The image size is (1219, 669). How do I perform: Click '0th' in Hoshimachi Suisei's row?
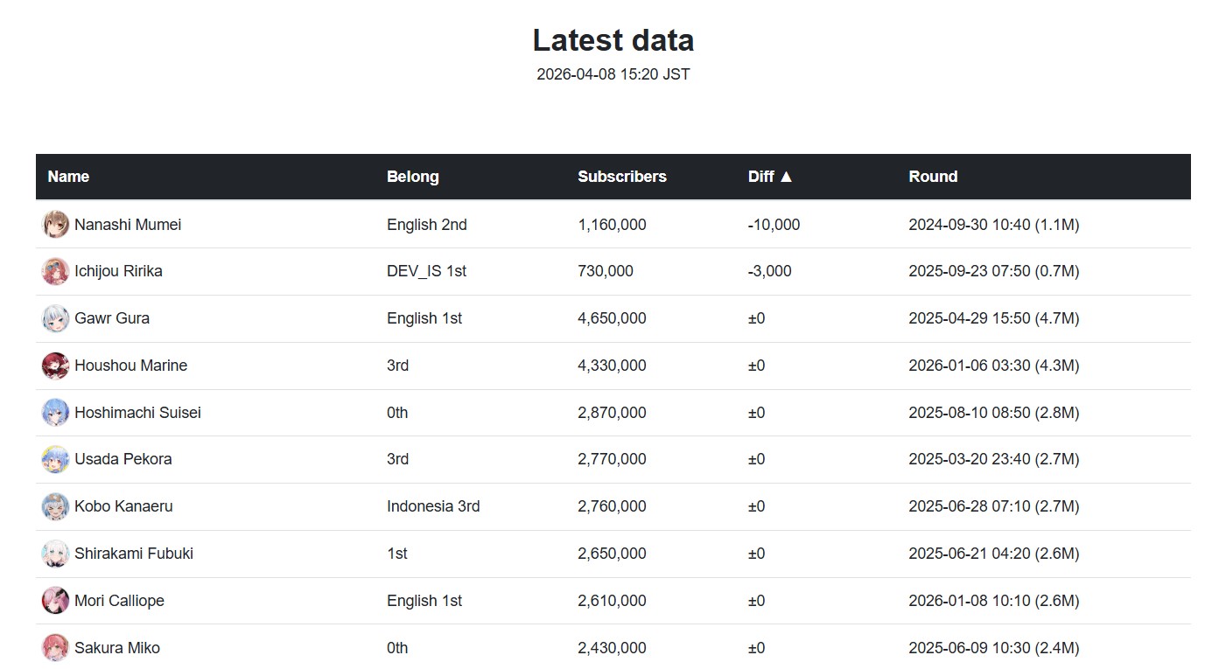tap(397, 413)
